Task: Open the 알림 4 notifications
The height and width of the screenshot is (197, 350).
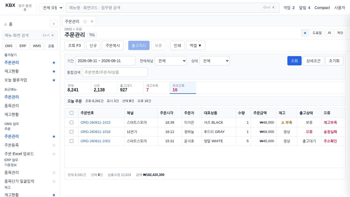Action: tap(305, 8)
